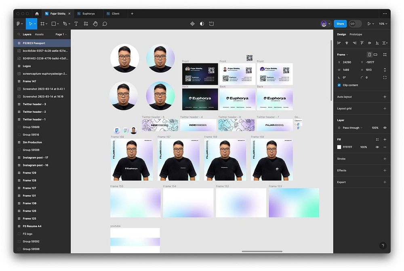Click the Crop toolbar icon
Image resolution: width=404 pixels, height=271 pixels.
tap(211, 24)
